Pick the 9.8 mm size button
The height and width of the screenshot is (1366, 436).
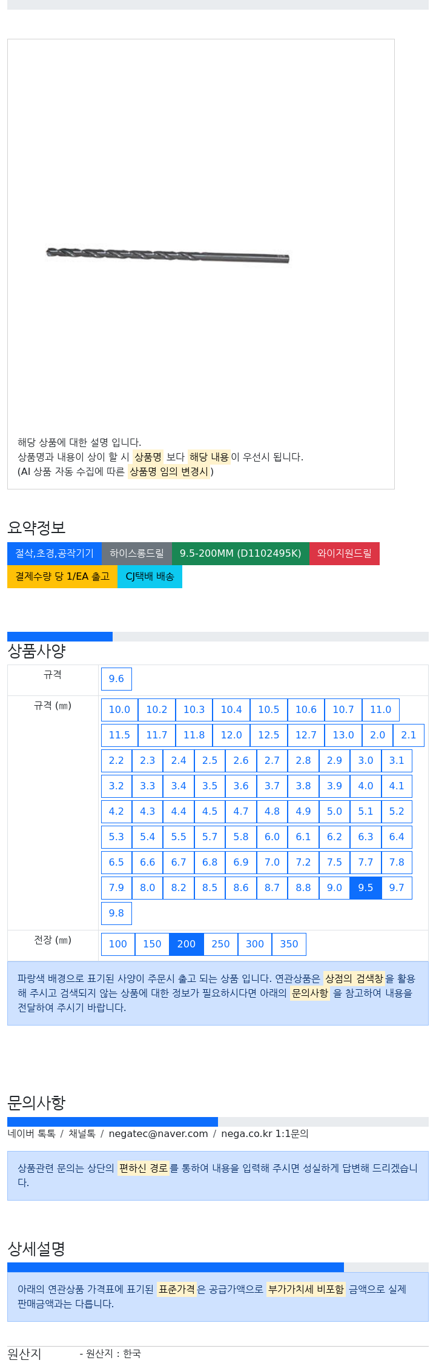point(116,913)
